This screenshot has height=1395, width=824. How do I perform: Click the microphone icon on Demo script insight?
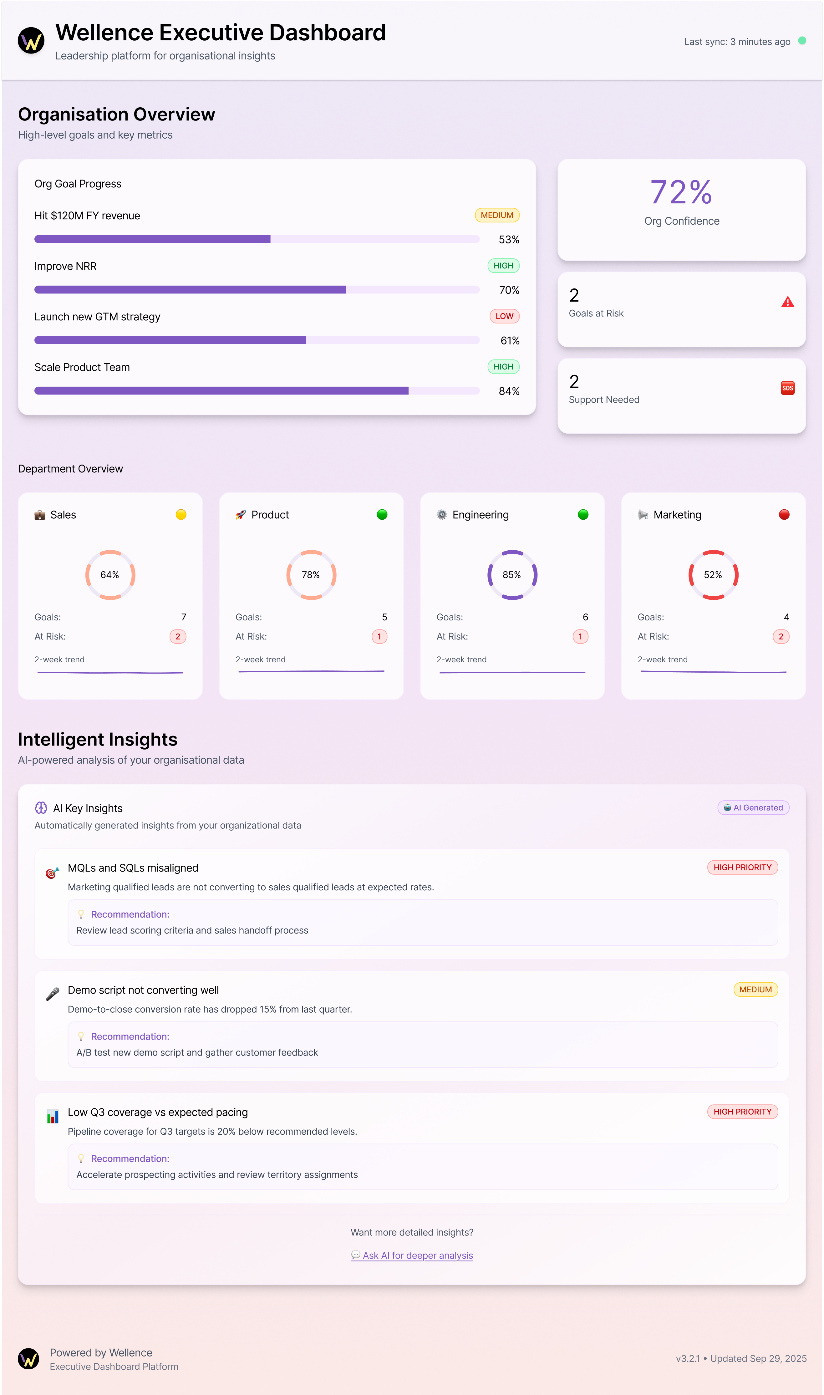(x=52, y=994)
